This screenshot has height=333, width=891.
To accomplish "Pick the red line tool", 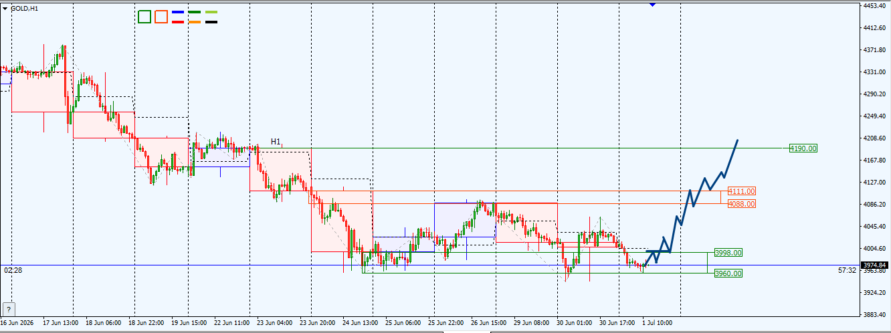I will [178, 22].
